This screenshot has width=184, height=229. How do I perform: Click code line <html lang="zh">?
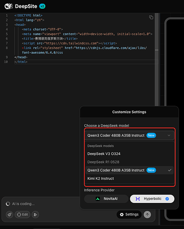point(29,20)
